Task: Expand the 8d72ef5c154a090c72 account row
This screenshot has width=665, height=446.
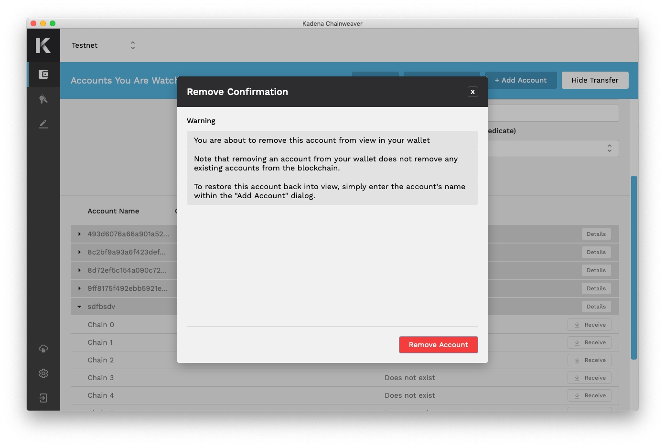Action: tap(79, 270)
